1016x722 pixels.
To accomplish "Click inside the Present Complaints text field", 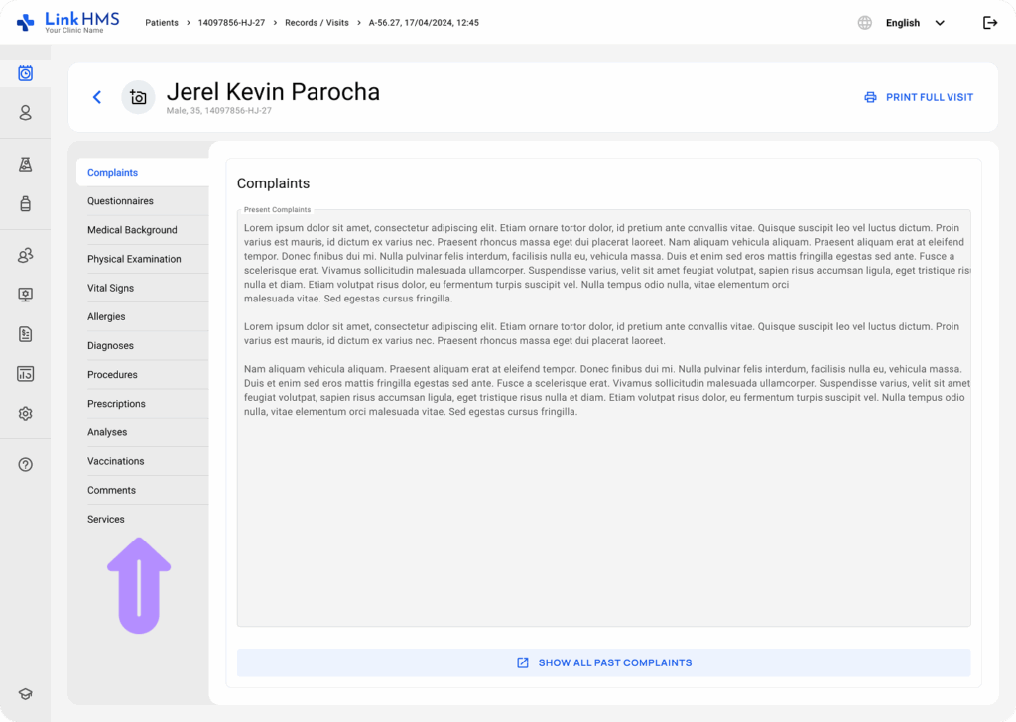I will (603, 496).
